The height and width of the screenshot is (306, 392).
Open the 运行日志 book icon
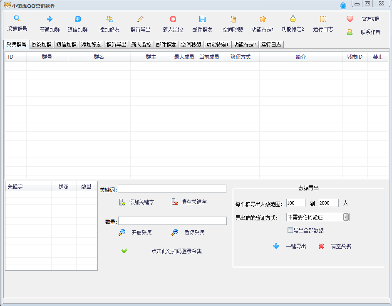tap(323, 19)
